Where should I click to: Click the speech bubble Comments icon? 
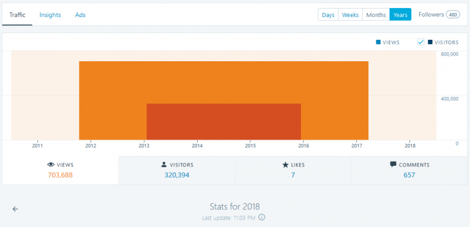pyautogui.click(x=394, y=165)
